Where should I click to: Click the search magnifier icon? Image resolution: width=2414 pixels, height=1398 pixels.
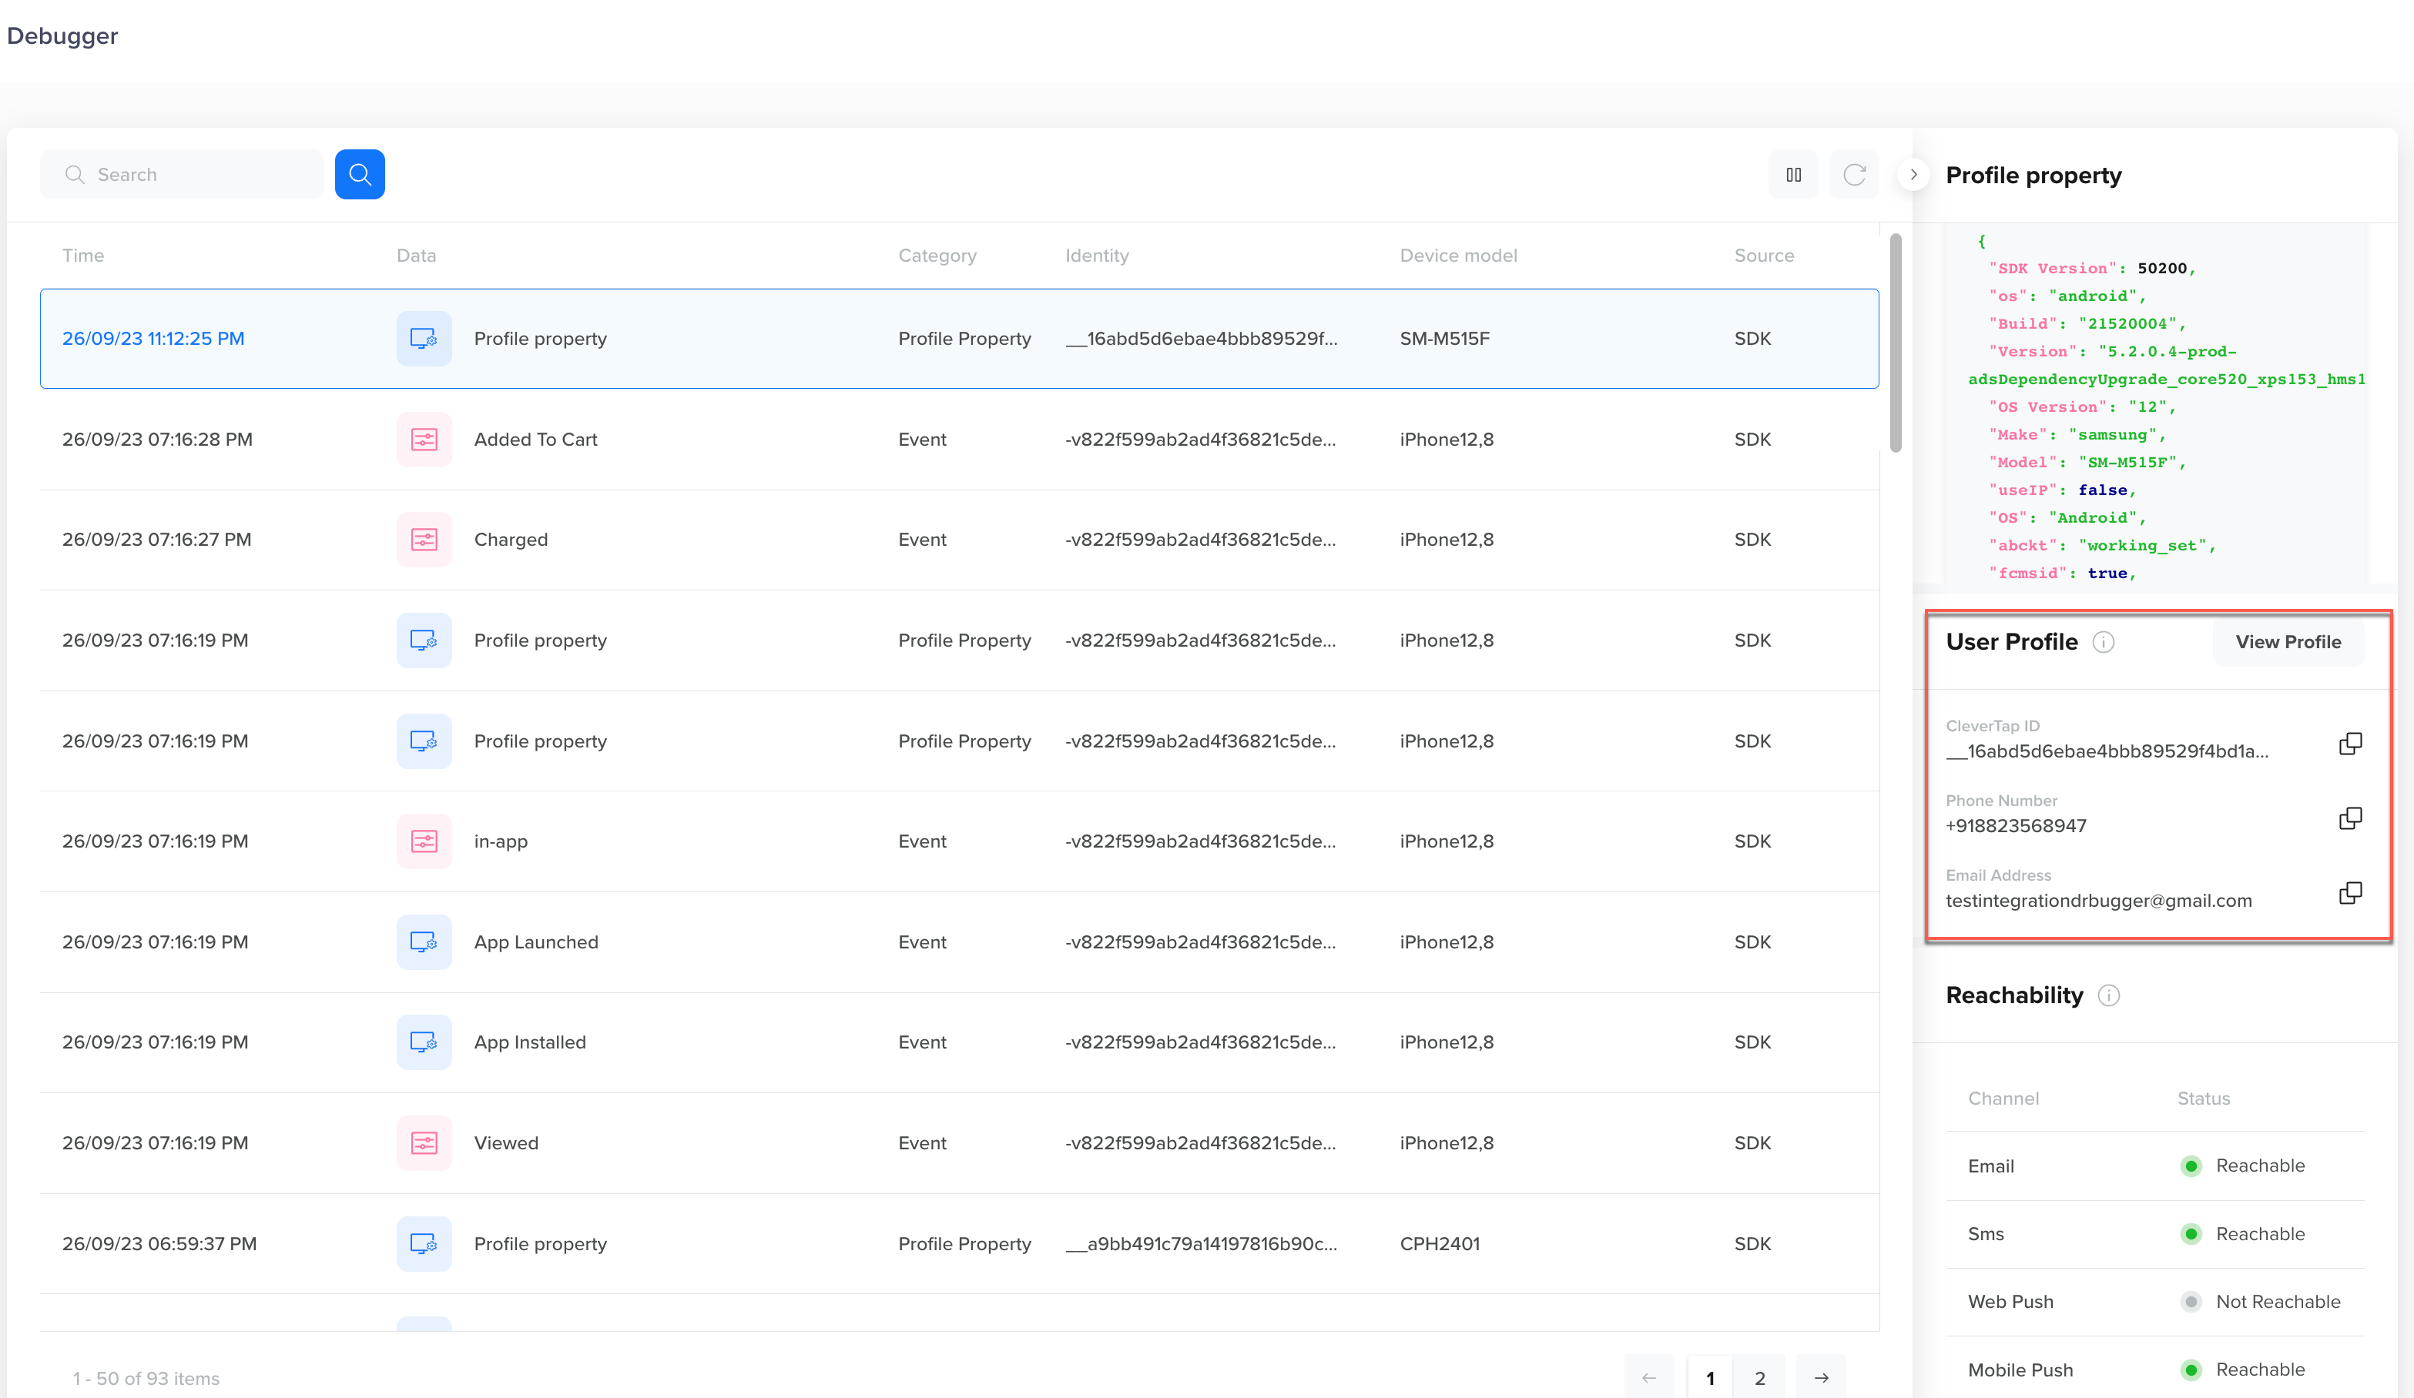click(x=360, y=173)
